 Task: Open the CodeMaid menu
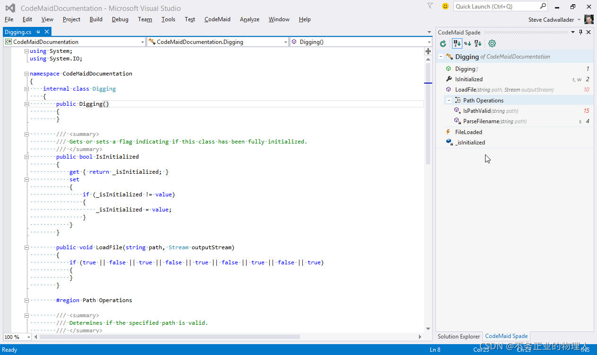point(217,19)
